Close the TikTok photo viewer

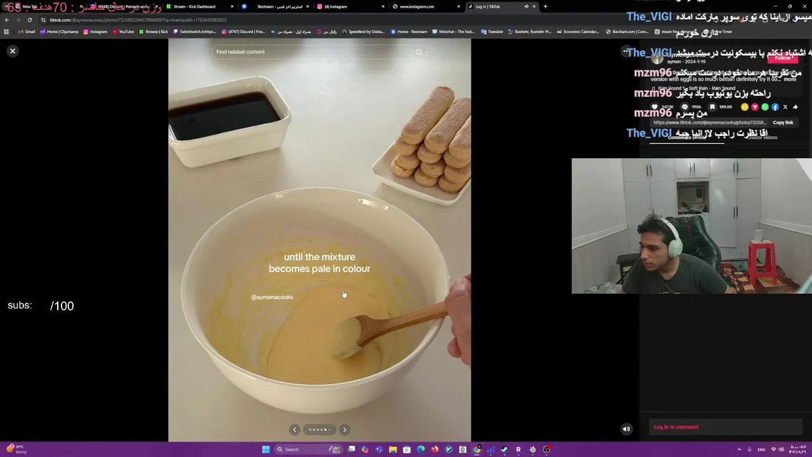click(x=12, y=51)
